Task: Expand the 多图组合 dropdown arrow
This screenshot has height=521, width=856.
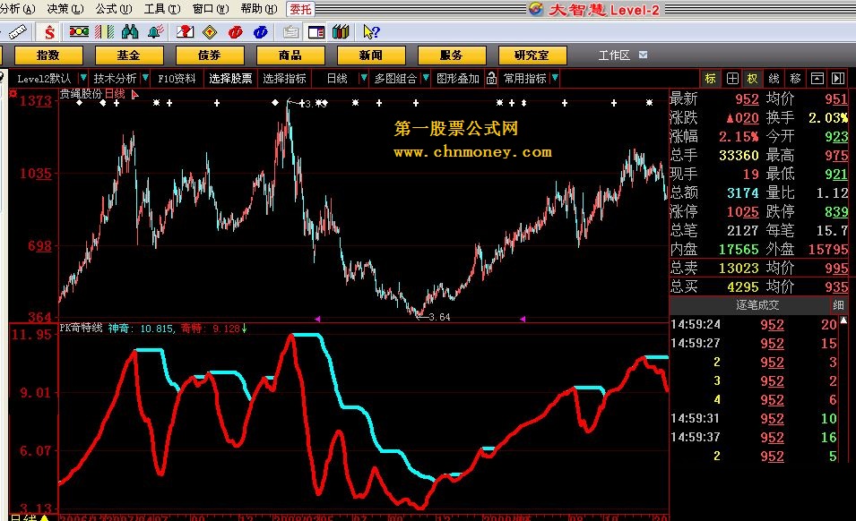Action: tap(426, 79)
